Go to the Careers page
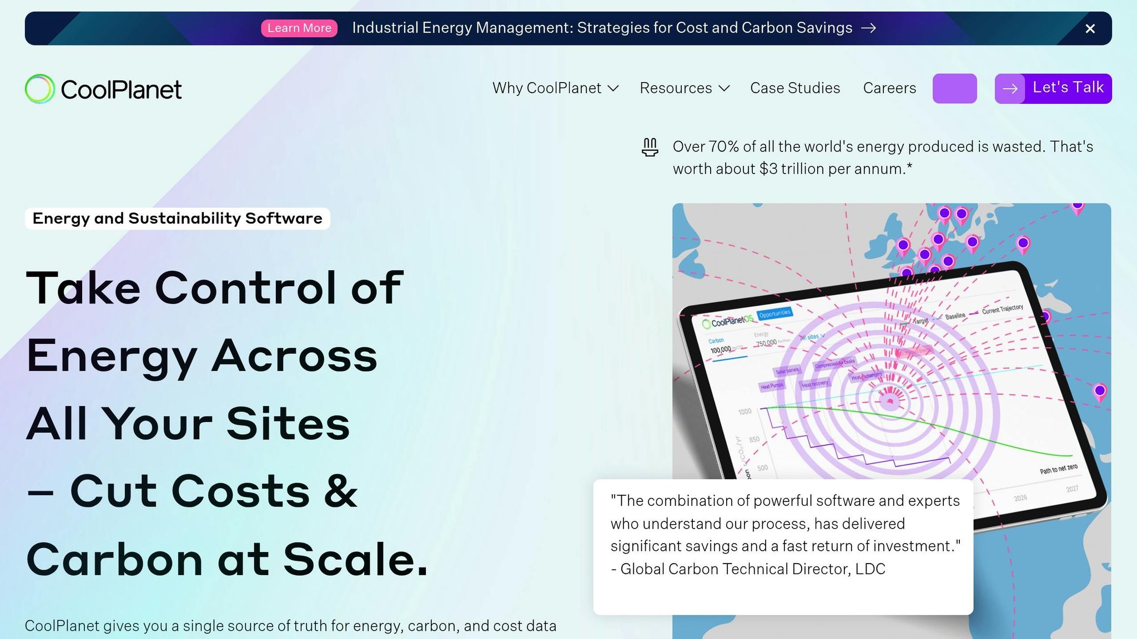The height and width of the screenshot is (639, 1137). (x=889, y=88)
